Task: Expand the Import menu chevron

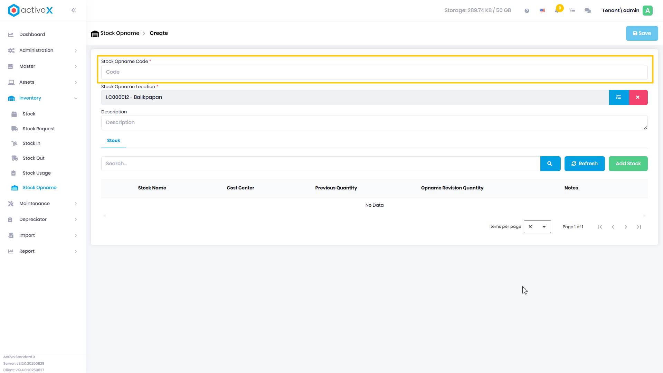Action: 76,236
